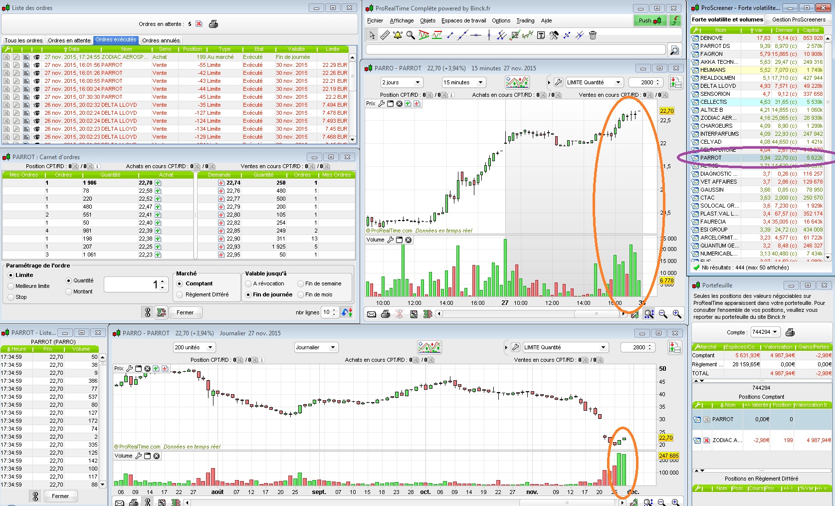Zoom in on the 15 minutes chart
Image resolution: width=835 pixels, height=506 pixels.
click(x=677, y=314)
